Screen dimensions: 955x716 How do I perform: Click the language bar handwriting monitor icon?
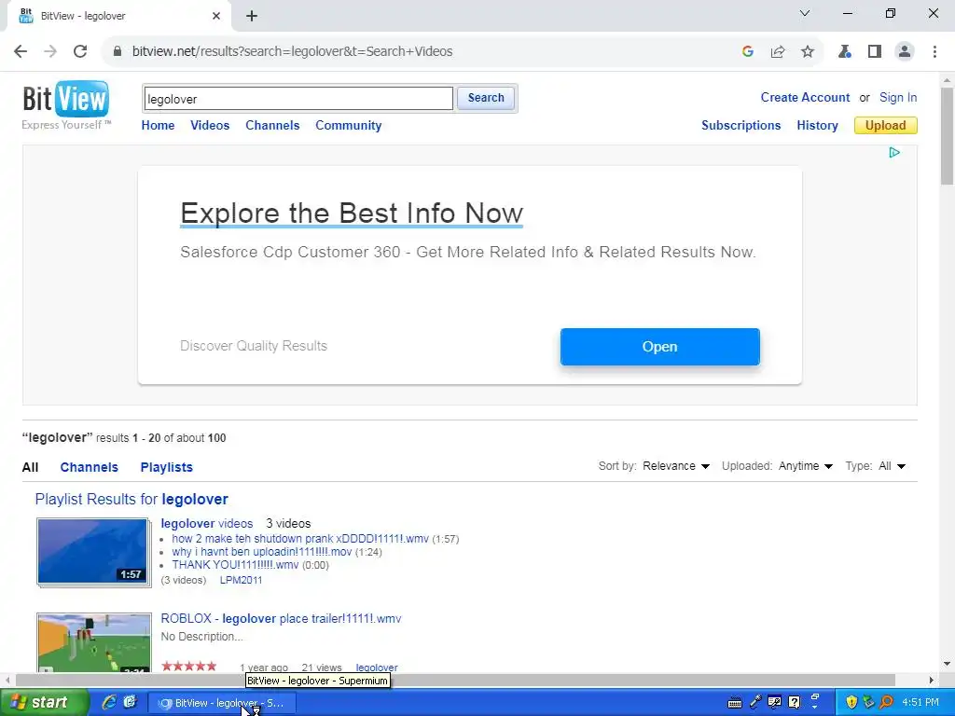[775, 702]
